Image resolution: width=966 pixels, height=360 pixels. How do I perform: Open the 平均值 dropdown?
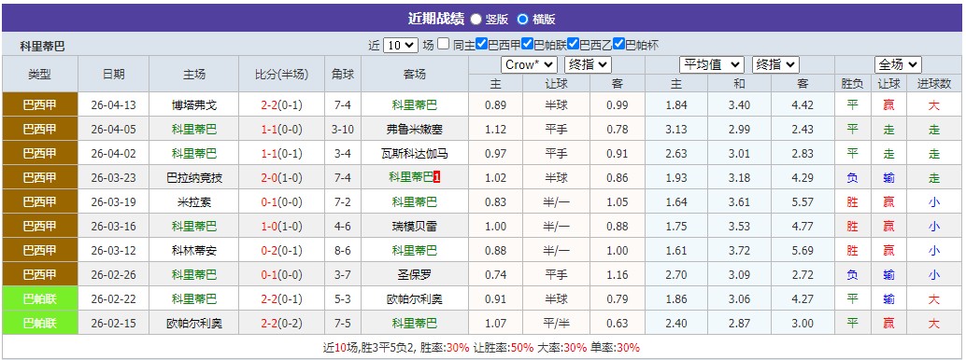pyautogui.click(x=712, y=64)
